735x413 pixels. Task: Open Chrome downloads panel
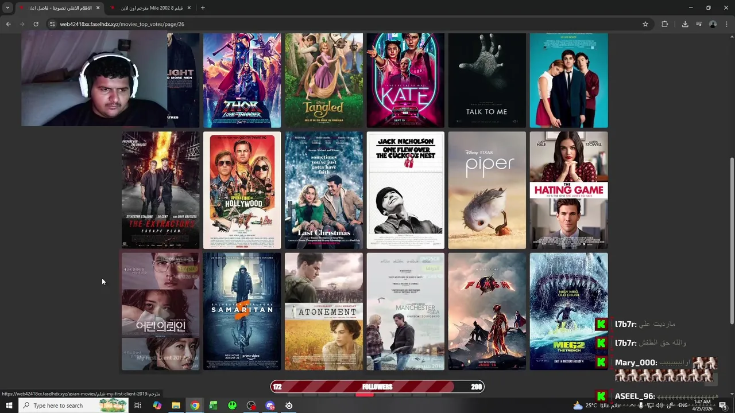tap(685, 24)
